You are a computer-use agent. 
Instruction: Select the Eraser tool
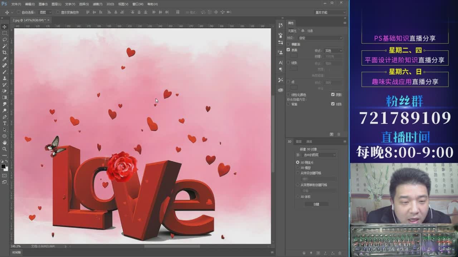coord(5,91)
